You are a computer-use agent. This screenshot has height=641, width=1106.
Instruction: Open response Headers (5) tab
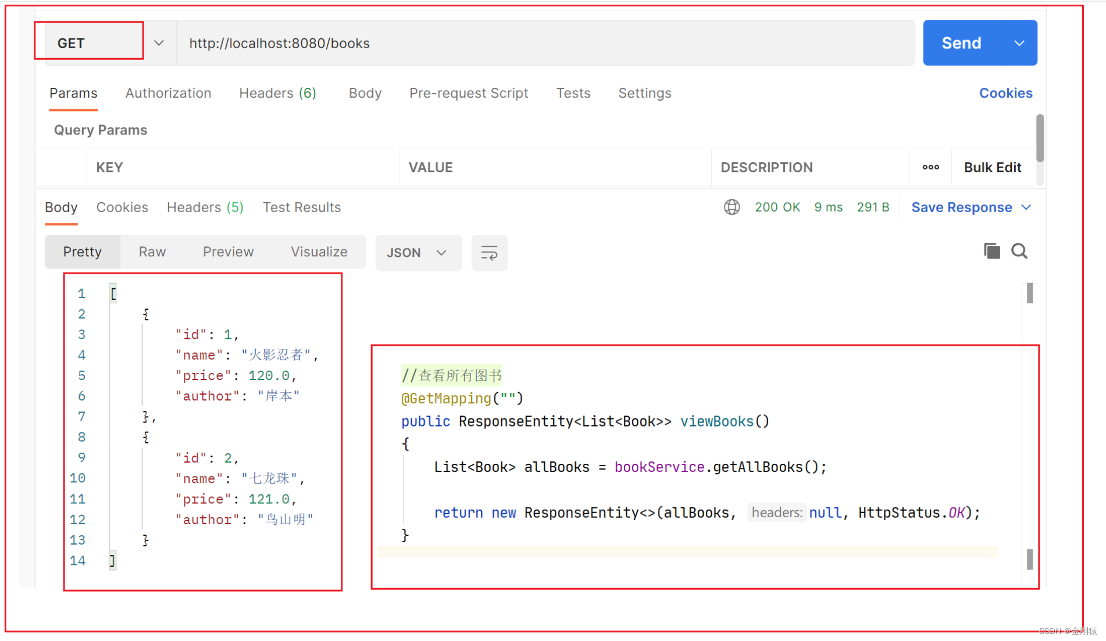tap(205, 207)
